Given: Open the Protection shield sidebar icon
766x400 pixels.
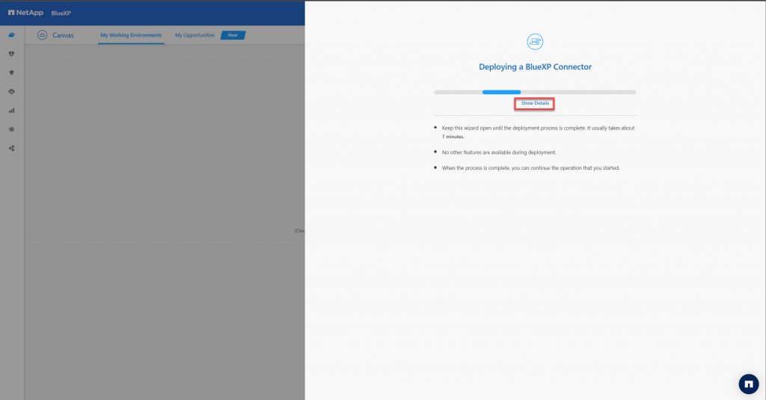Looking at the screenshot, I should [x=12, y=73].
